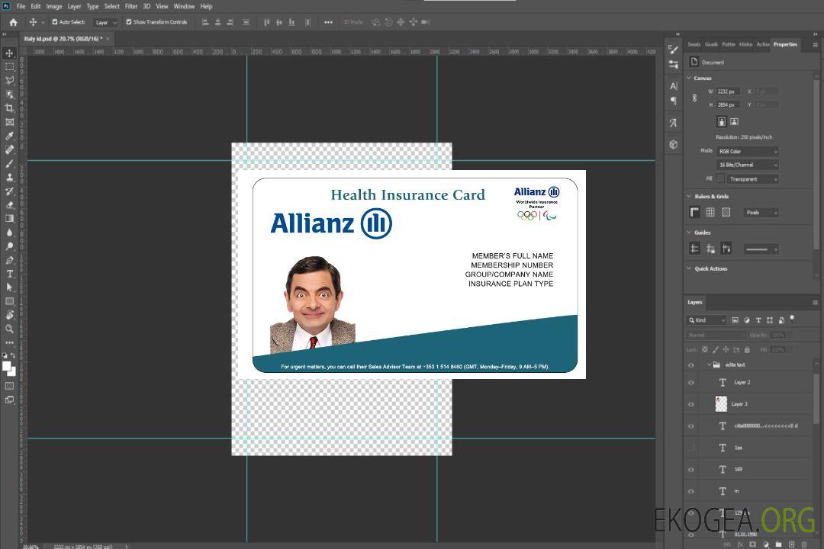Toggle the layer filter on/off switch
This screenshot has width=824, height=549.
click(792, 319)
